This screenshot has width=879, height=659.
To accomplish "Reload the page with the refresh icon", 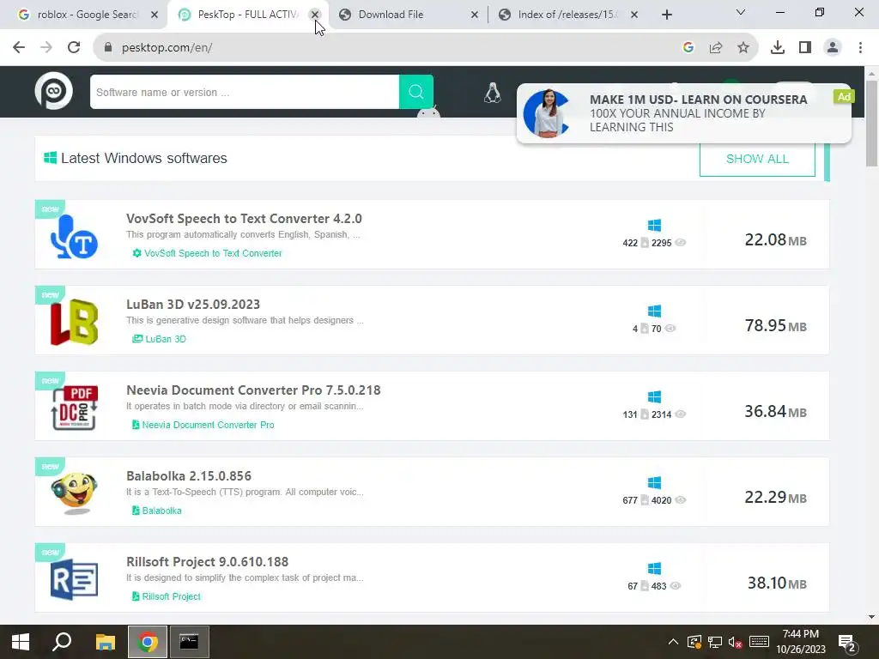I will pos(74,48).
